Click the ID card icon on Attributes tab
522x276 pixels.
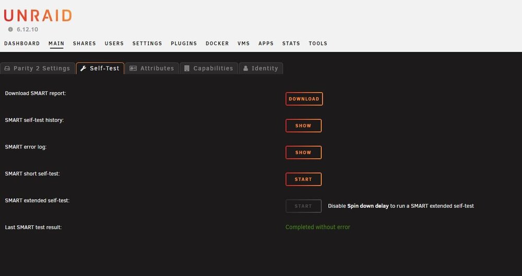click(133, 68)
